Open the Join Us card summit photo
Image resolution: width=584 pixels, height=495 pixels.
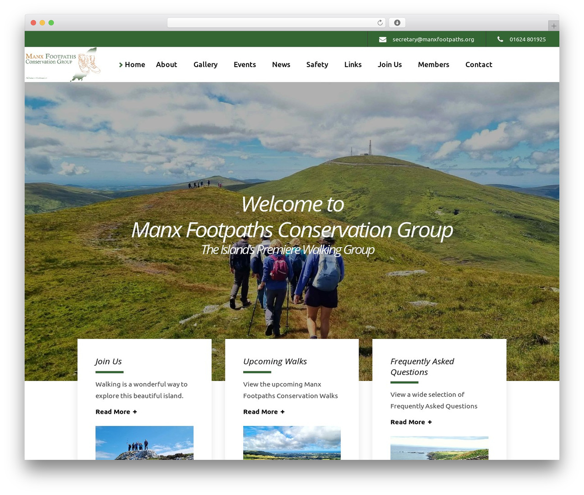(x=144, y=443)
